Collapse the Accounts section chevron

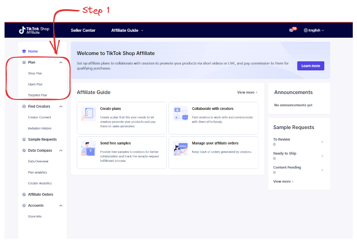point(61,205)
